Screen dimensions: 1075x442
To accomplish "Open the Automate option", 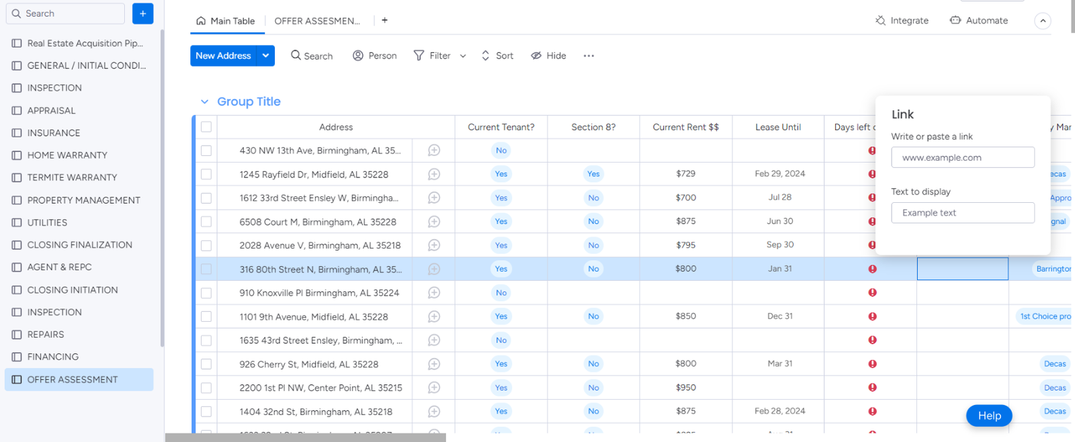I will point(978,21).
